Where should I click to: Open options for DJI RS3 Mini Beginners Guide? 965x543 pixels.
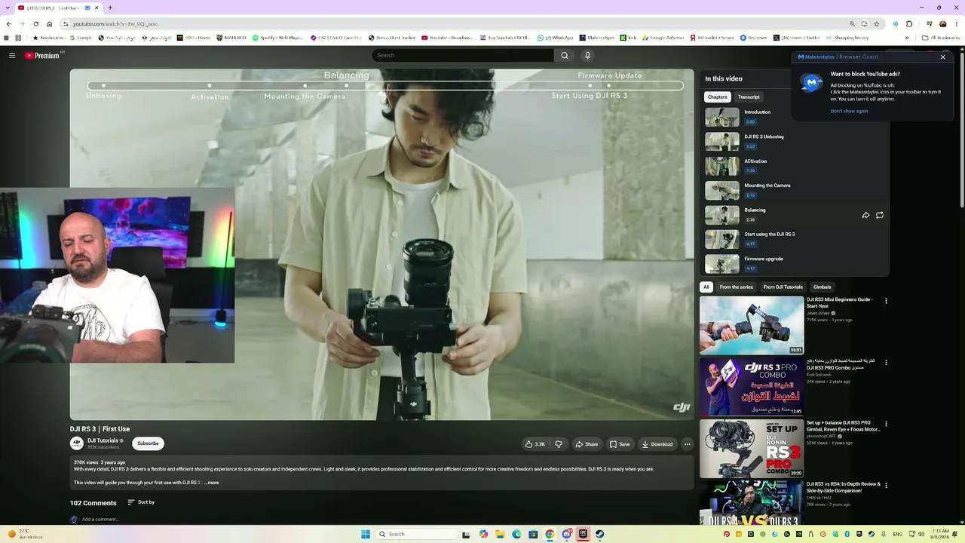point(886,301)
